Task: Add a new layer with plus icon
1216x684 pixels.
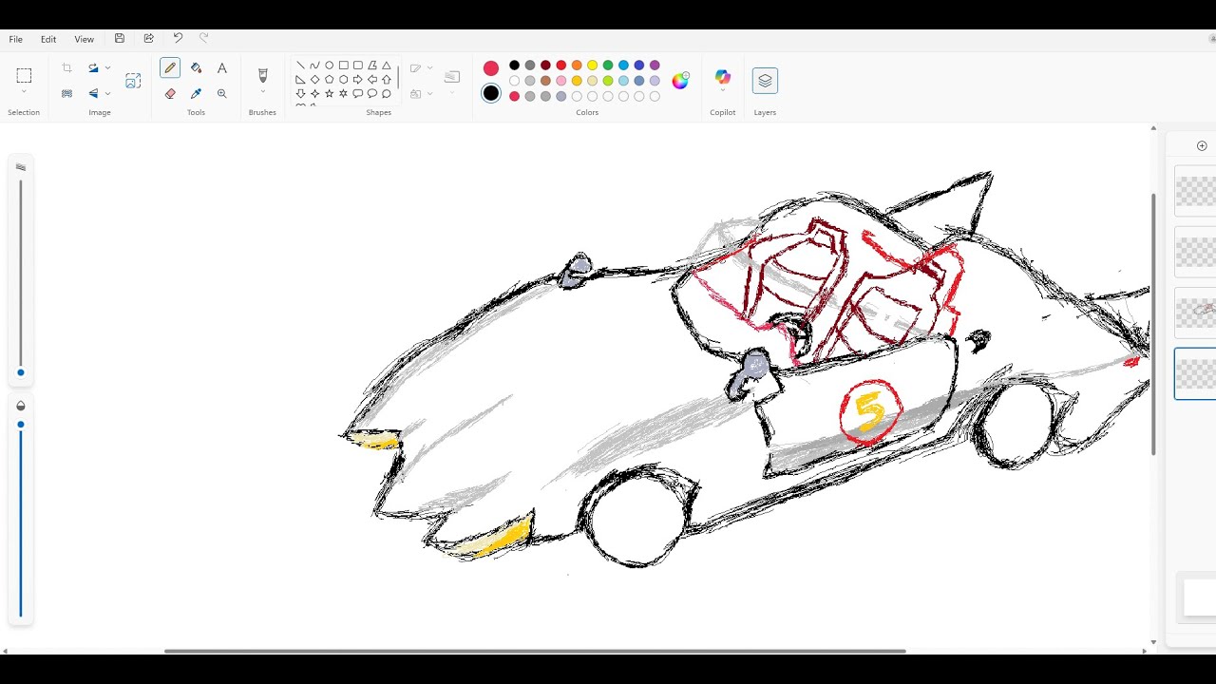Action: point(1202,146)
